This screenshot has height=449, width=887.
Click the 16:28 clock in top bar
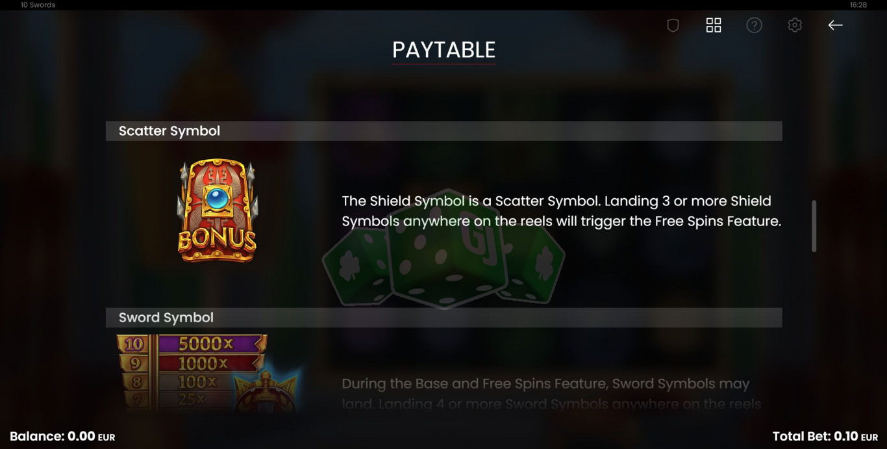pyautogui.click(x=858, y=5)
